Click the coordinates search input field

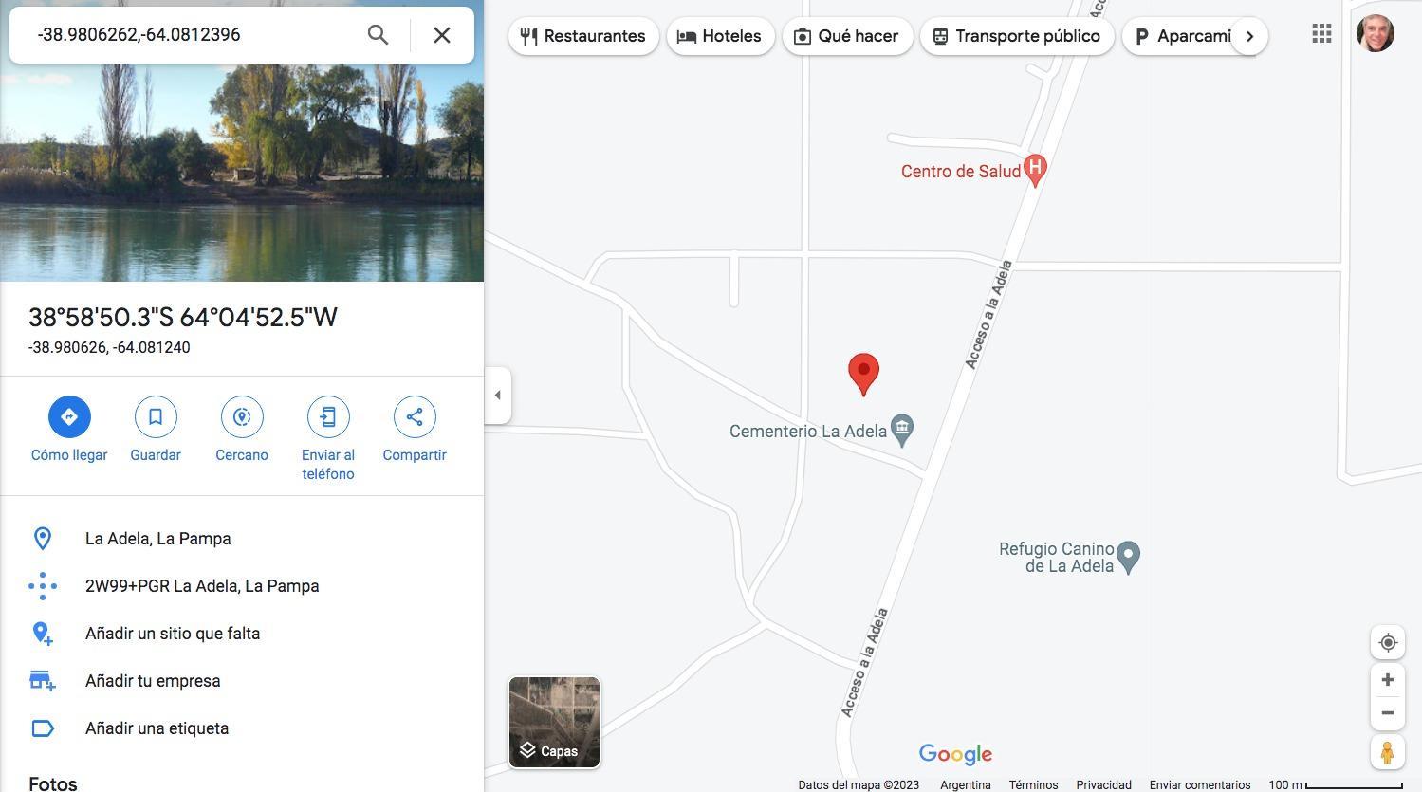pyautogui.click(x=194, y=35)
